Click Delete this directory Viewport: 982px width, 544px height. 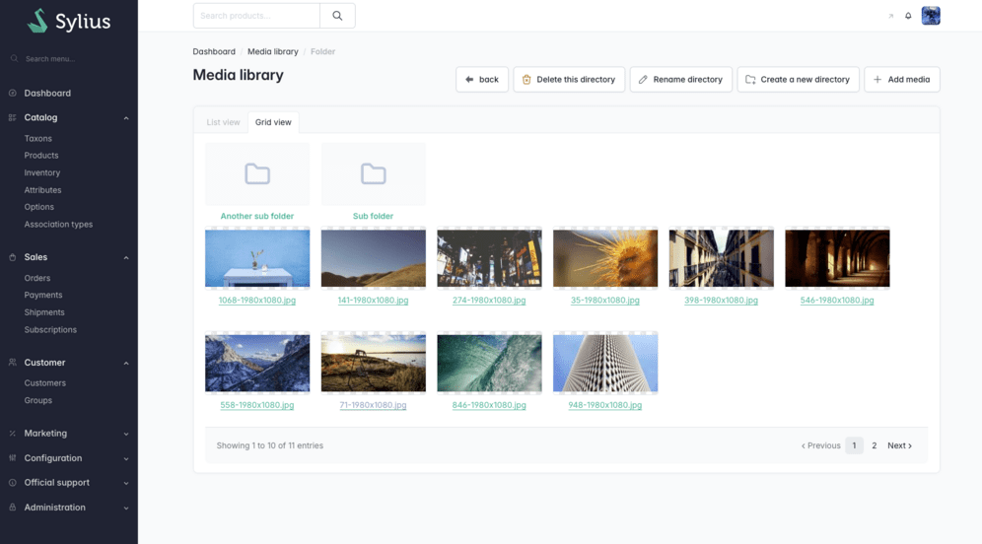569,80
